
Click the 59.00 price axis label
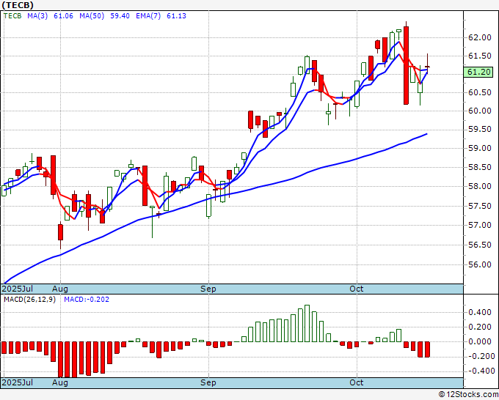coord(480,148)
